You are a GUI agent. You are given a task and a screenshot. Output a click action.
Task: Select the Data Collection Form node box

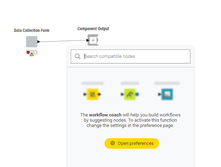coord(32,42)
